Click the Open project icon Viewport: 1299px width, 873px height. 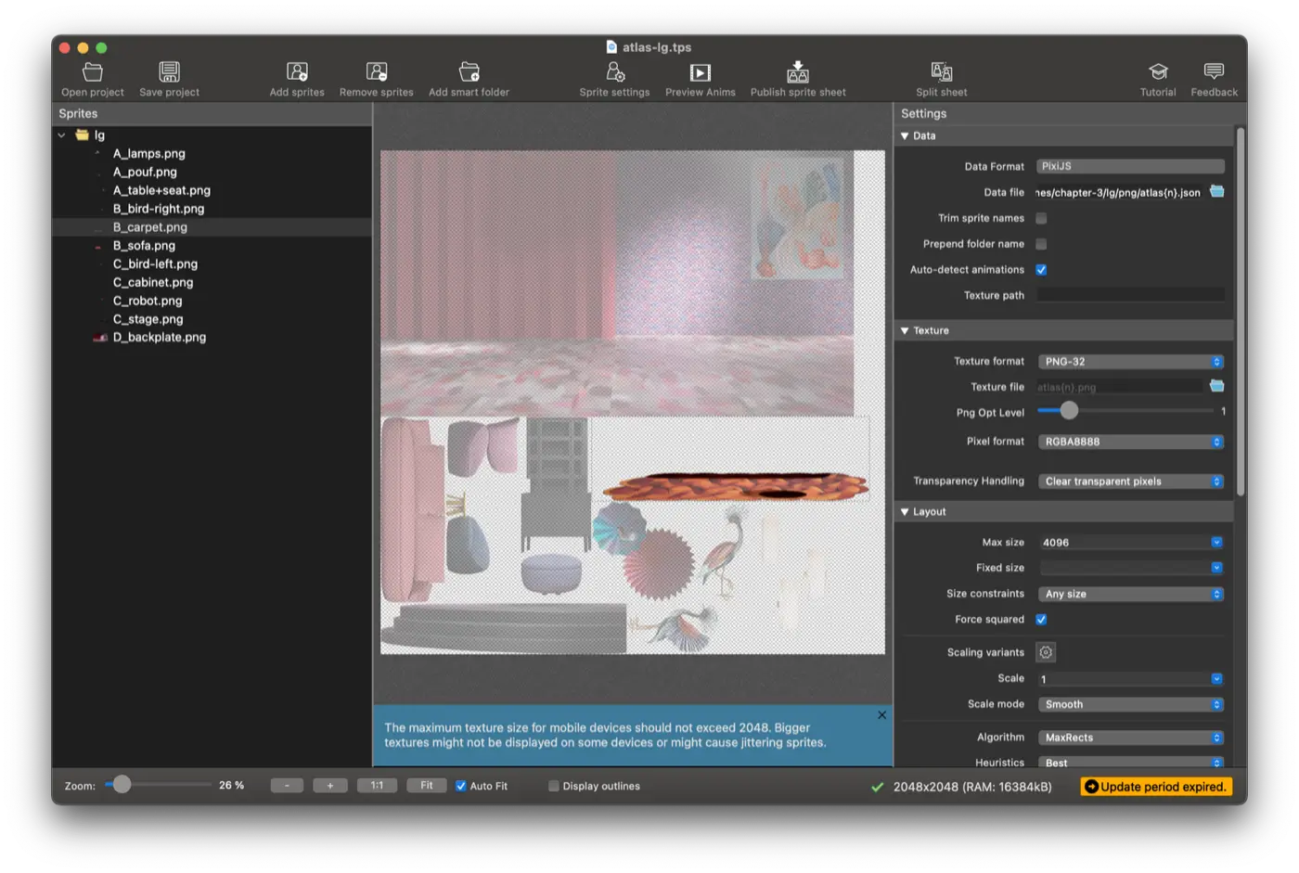click(93, 72)
